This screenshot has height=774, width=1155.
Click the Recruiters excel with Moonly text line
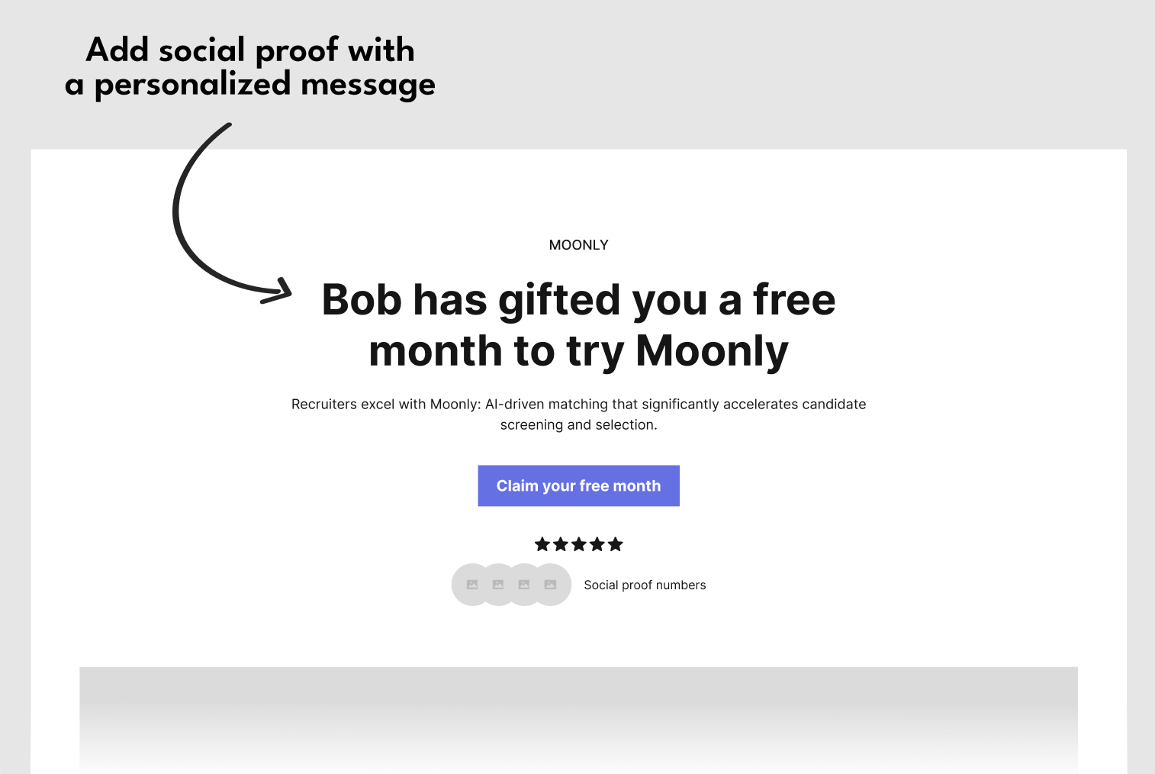pos(578,404)
